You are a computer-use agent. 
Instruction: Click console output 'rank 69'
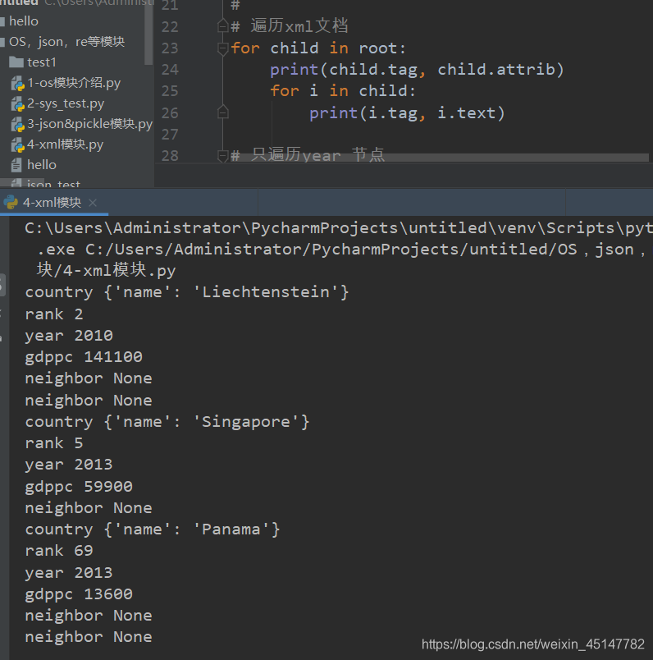tap(59, 551)
